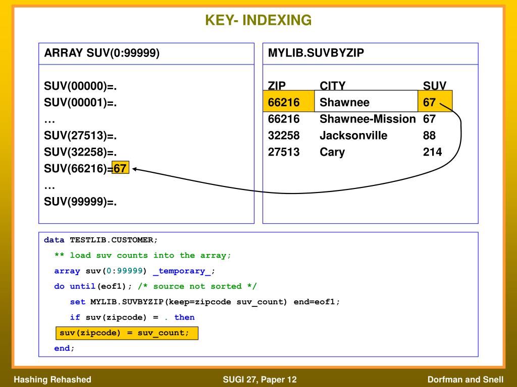Viewport: 517px width, 387px height.
Task: Click the end; code line
Action: pyautogui.click(x=64, y=348)
